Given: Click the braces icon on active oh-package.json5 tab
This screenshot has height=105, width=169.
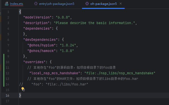Looking at the screenshot, I should point(87,4).
